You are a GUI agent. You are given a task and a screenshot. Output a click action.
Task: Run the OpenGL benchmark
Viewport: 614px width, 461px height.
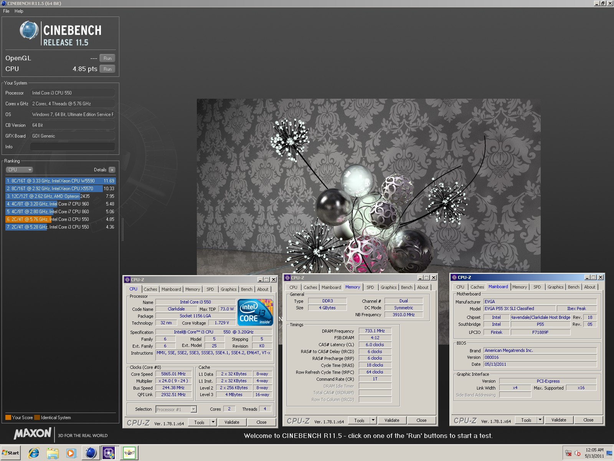(x=107, y=58)
